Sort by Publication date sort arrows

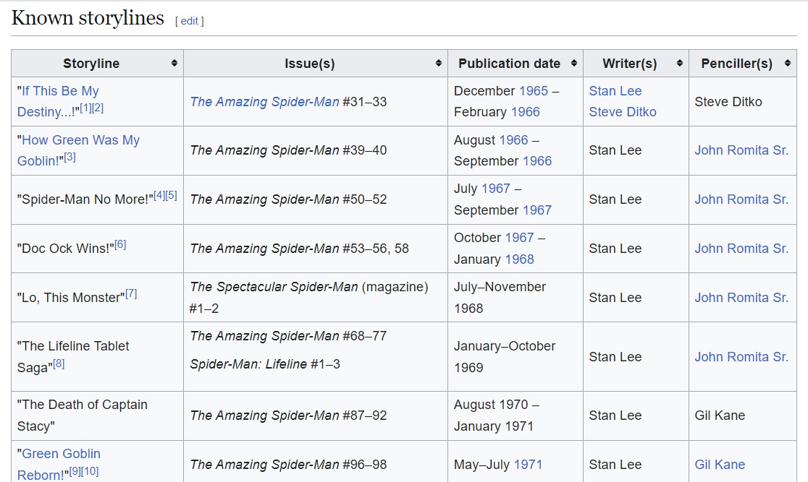[573, 64]
